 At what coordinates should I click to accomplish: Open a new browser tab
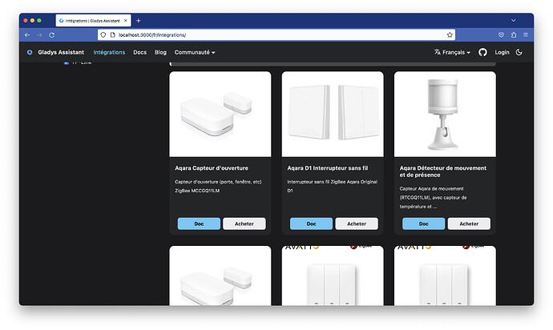[x=139, y=20]
